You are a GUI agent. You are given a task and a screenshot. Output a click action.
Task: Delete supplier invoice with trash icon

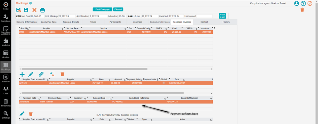[63, 74]
